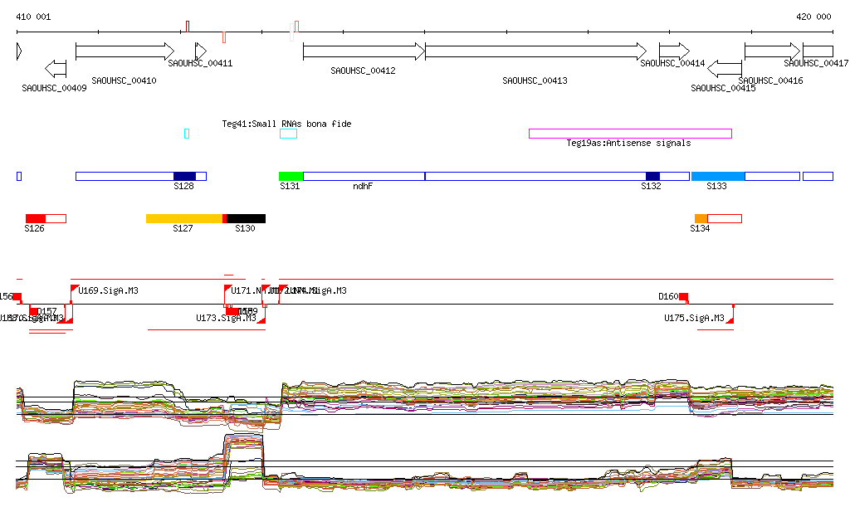Select the long SAOUHSC_00413 gene arrow
850x507 pixels.
click(x=535, y=51)
